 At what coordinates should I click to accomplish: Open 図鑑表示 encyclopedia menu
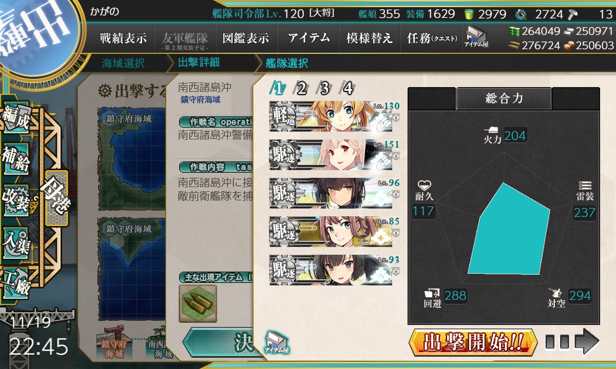click(x=245, y=38)
